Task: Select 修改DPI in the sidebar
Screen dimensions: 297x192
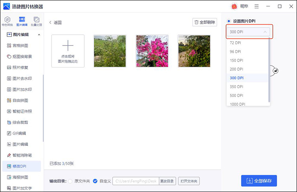Action: coord(22,166)
